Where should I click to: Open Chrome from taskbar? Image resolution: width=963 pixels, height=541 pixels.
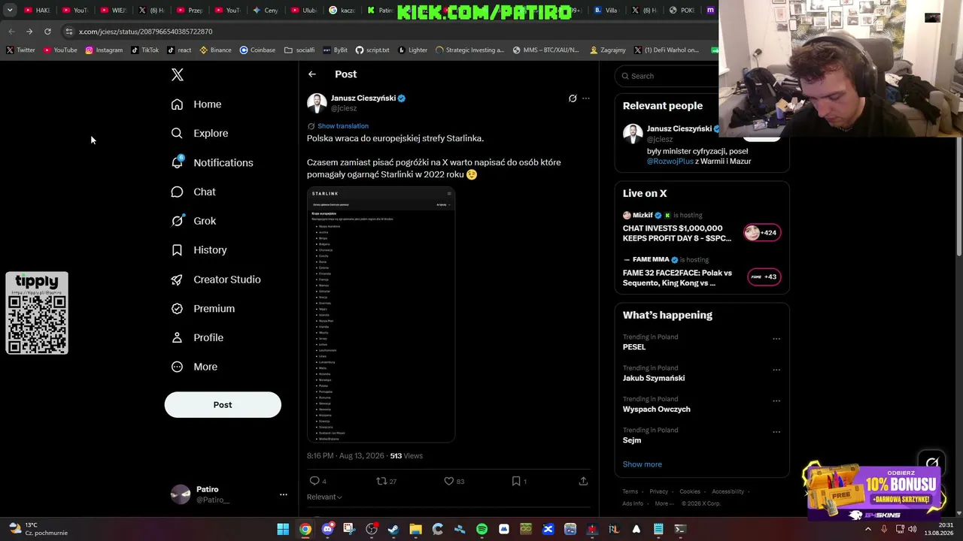click(305, 529)
